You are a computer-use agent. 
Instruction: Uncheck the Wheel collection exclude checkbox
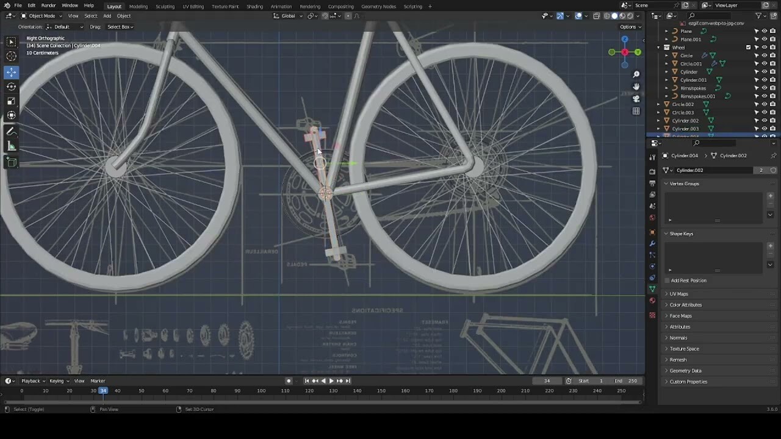[749, 48]
